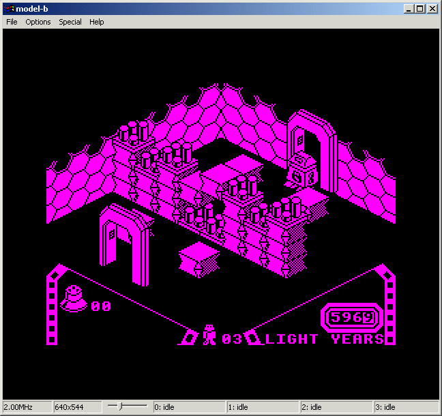
Task: Click the 2.00MHz clock speed panel
Action: coord(27,407)
